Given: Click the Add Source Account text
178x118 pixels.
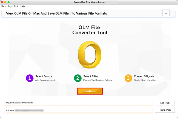Looking at the screenshot, I should click(x=45, y=80).
